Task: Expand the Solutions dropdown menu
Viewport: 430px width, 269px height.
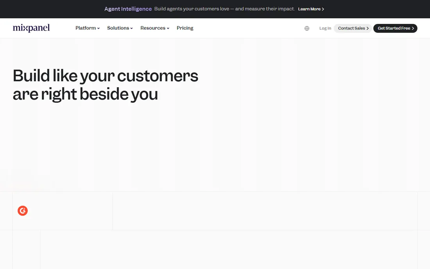Action: tap(120, 28)
